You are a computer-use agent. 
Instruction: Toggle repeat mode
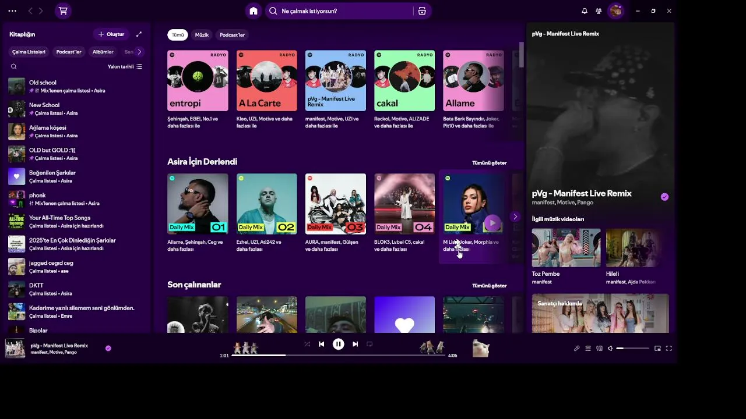[370, 344]
